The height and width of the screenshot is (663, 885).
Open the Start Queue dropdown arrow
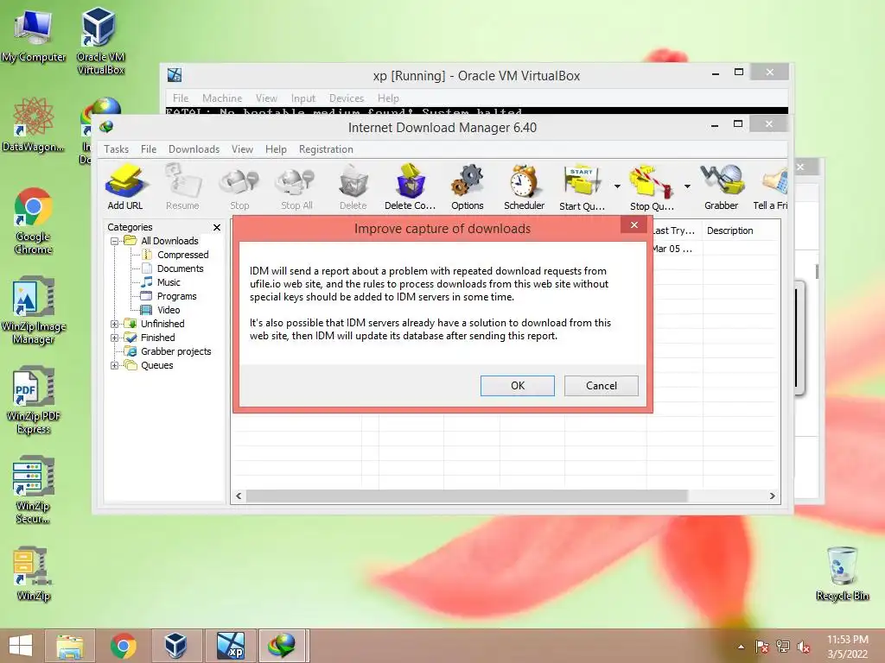[617, 186]
